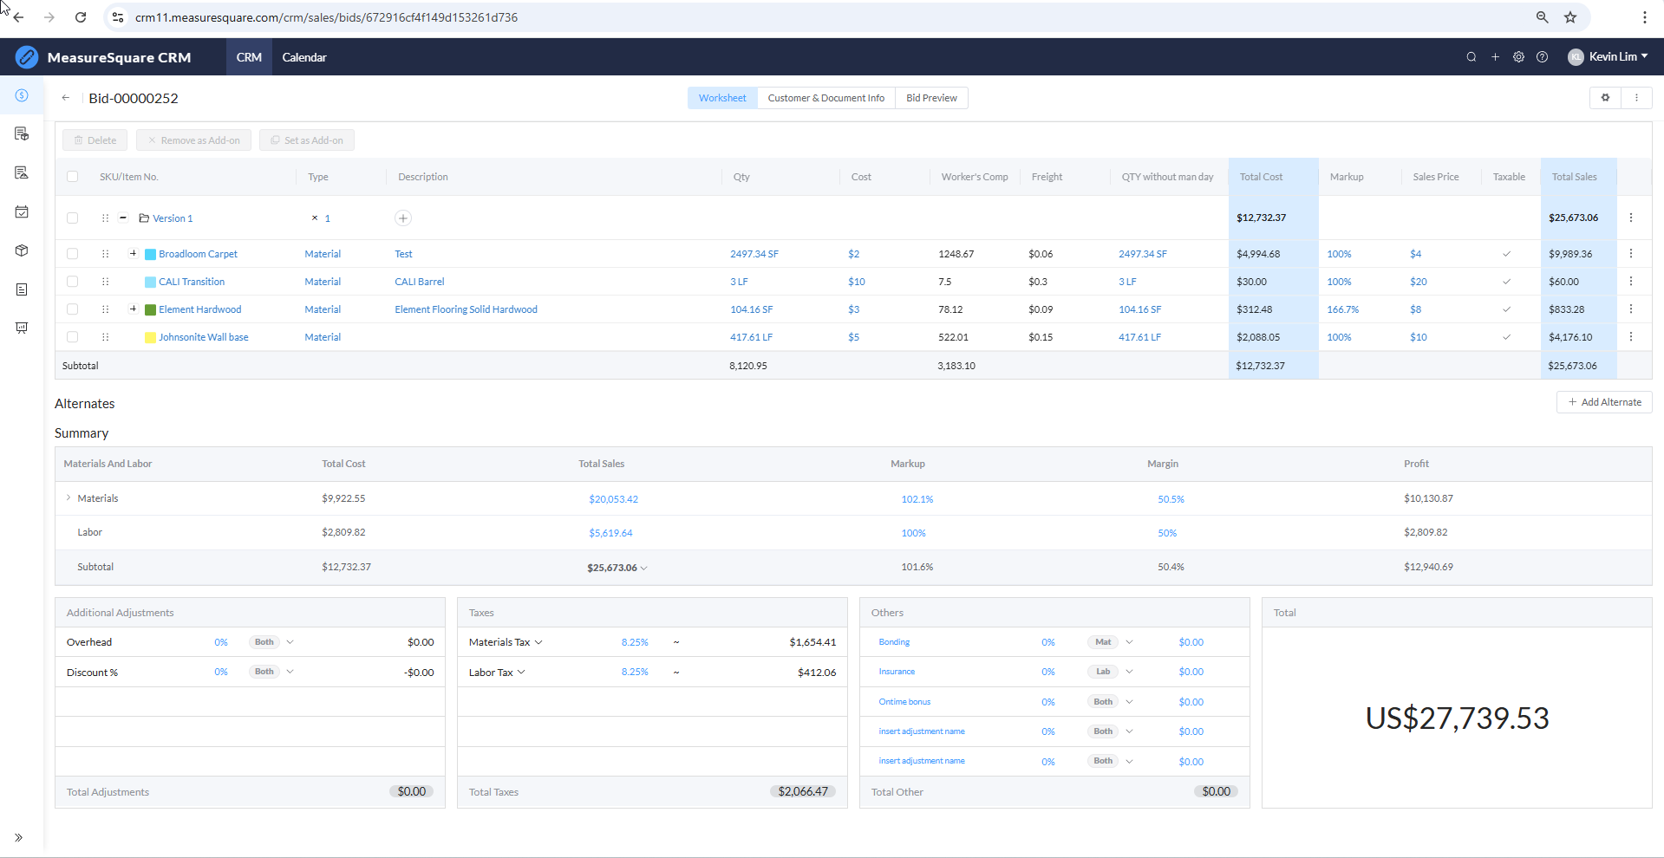Open row options menu for Johnsonite Wall base

[1631, 337]
